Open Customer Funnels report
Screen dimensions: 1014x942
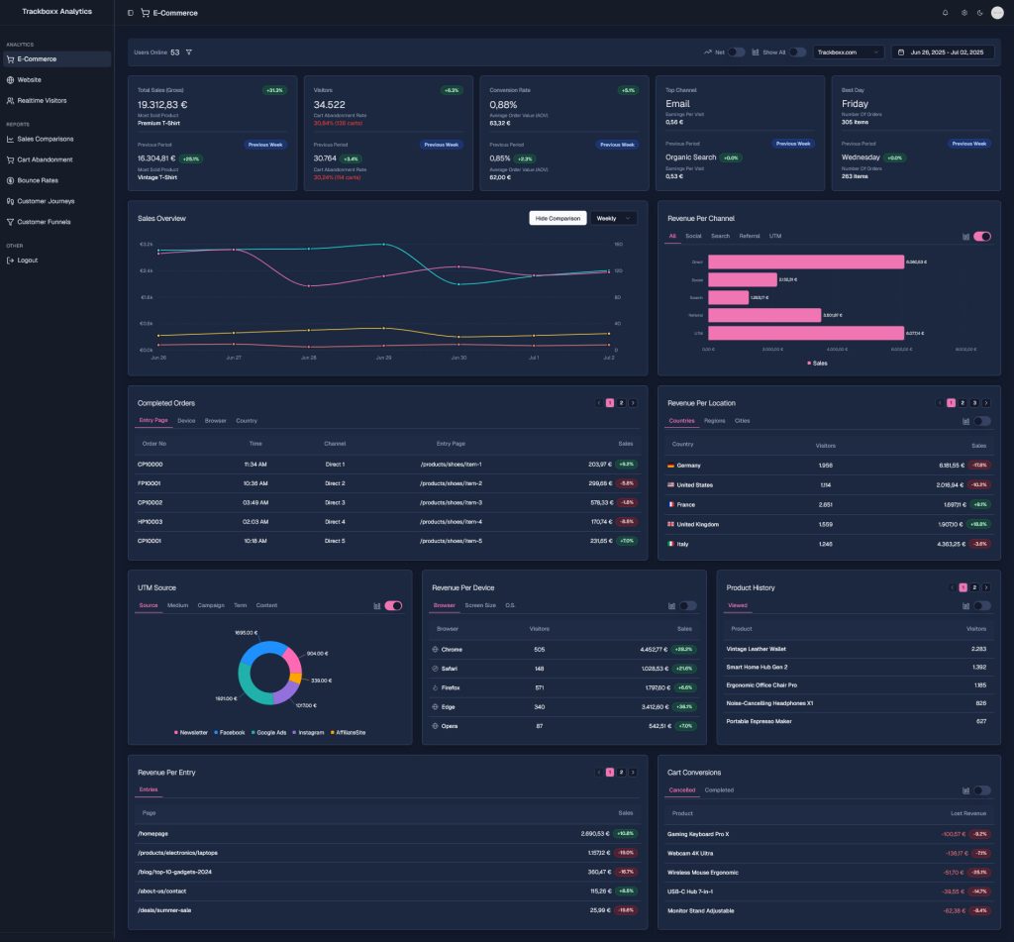click(42, 222)
